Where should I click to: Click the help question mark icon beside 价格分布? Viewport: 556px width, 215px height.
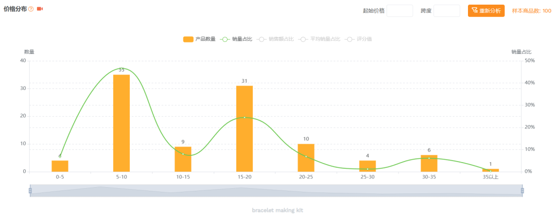(31, 9)
